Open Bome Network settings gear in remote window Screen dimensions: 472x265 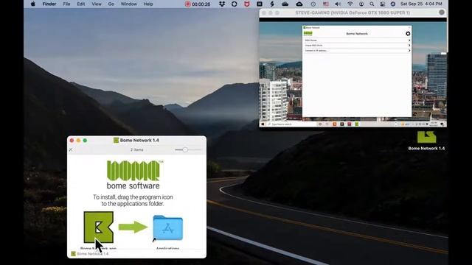click(x=408, y=34)
